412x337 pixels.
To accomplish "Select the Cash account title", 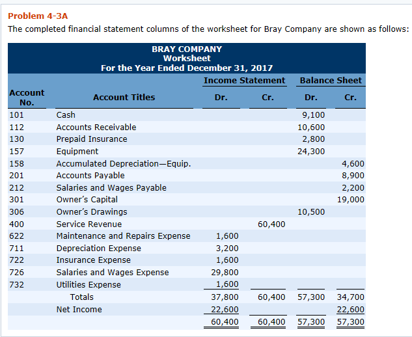I will click(x=66, y=115).
